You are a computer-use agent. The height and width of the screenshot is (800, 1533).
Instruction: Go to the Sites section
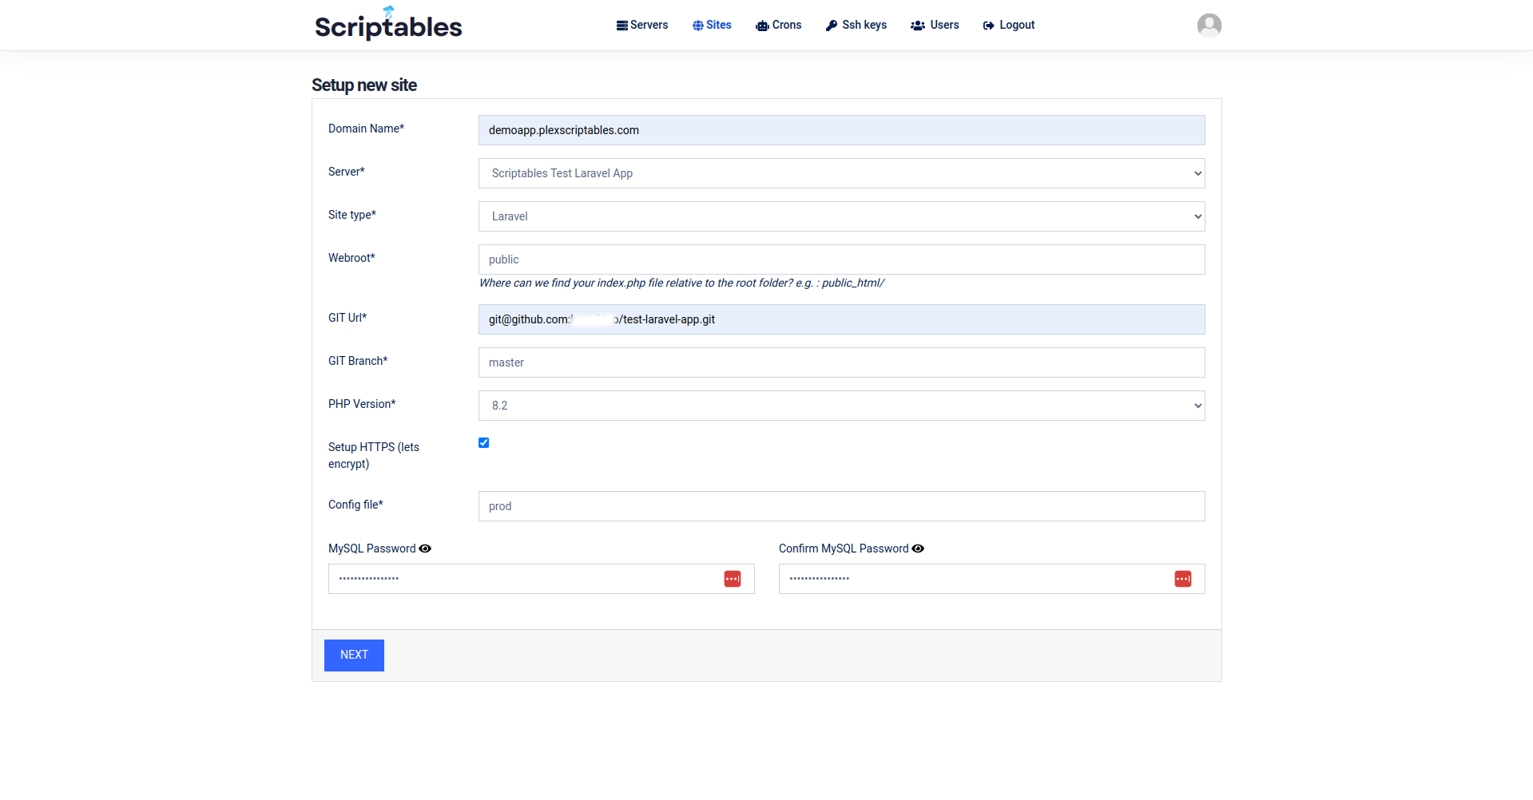point(711,26)
